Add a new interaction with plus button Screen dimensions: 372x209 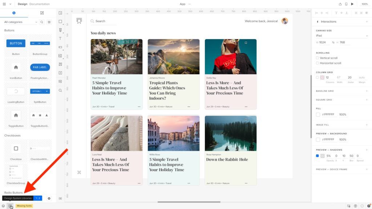[367, 22]
